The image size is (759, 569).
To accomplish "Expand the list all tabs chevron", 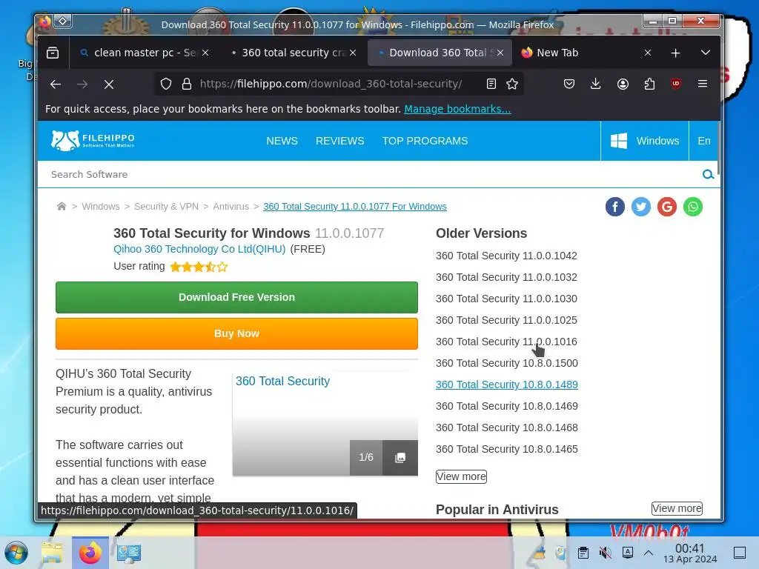I will (x=706, y=53).
